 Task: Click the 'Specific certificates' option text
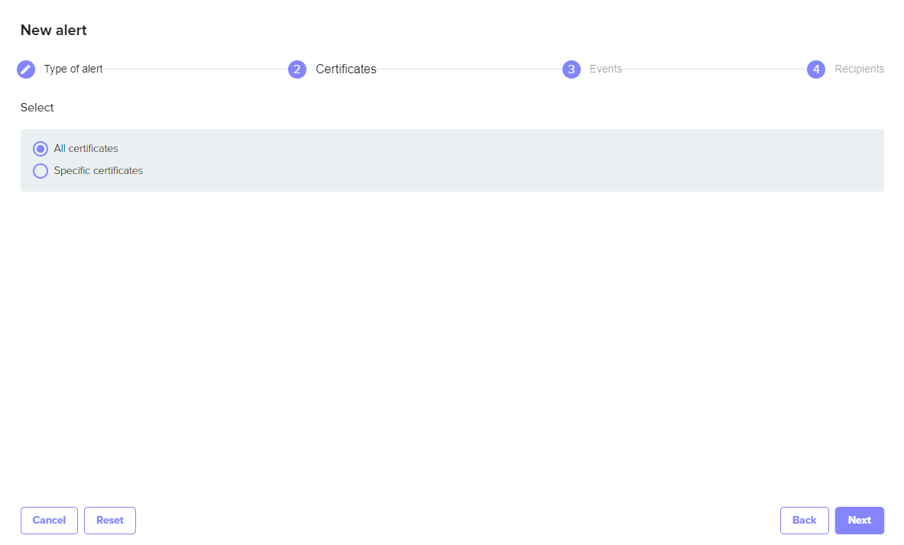point(99,171)
